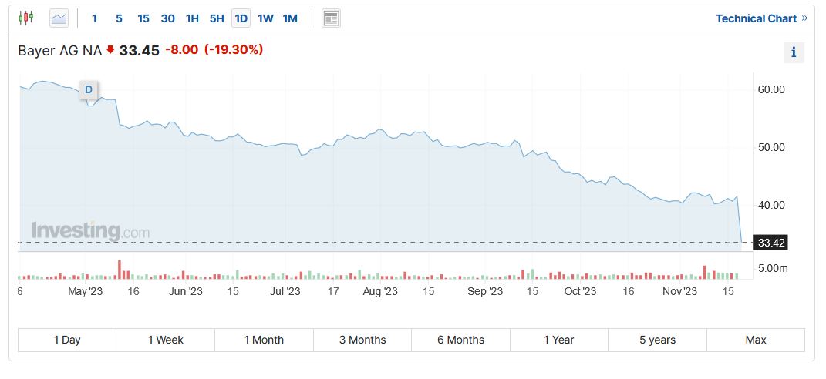Show the 1 Day range
Image resolution: width=826 pixels, height=379 pixels.
tap(67, 340)
